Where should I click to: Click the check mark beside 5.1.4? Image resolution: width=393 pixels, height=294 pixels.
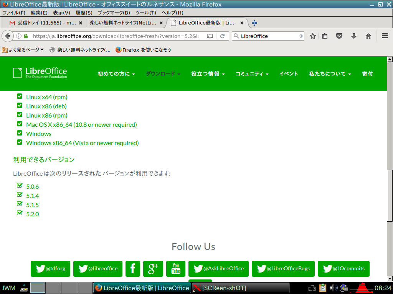point(20,194)
